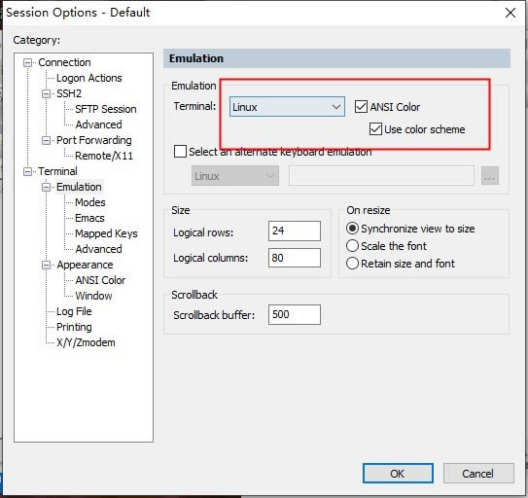Open the Mapped Keys settings
The image size is (528, 498).
pyautogui.click(x=106, y=233)
